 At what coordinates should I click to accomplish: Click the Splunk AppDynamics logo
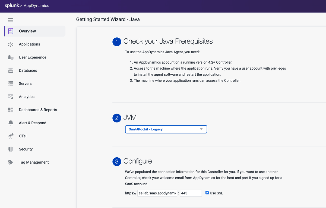pyautogui.click(x=27, y=6)
